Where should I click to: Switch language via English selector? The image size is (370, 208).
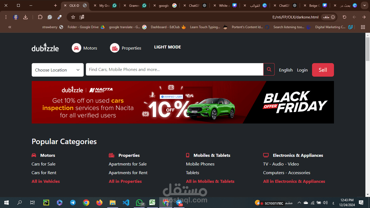[x=286, y=70]
